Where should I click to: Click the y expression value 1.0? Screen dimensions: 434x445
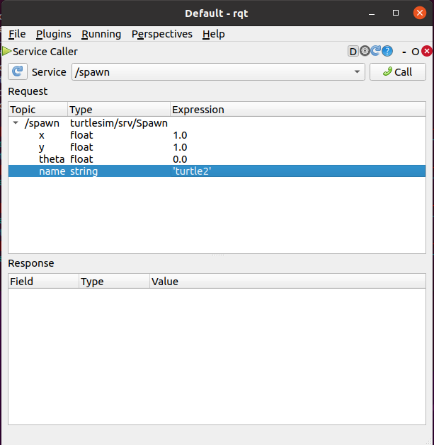(180, 147)
